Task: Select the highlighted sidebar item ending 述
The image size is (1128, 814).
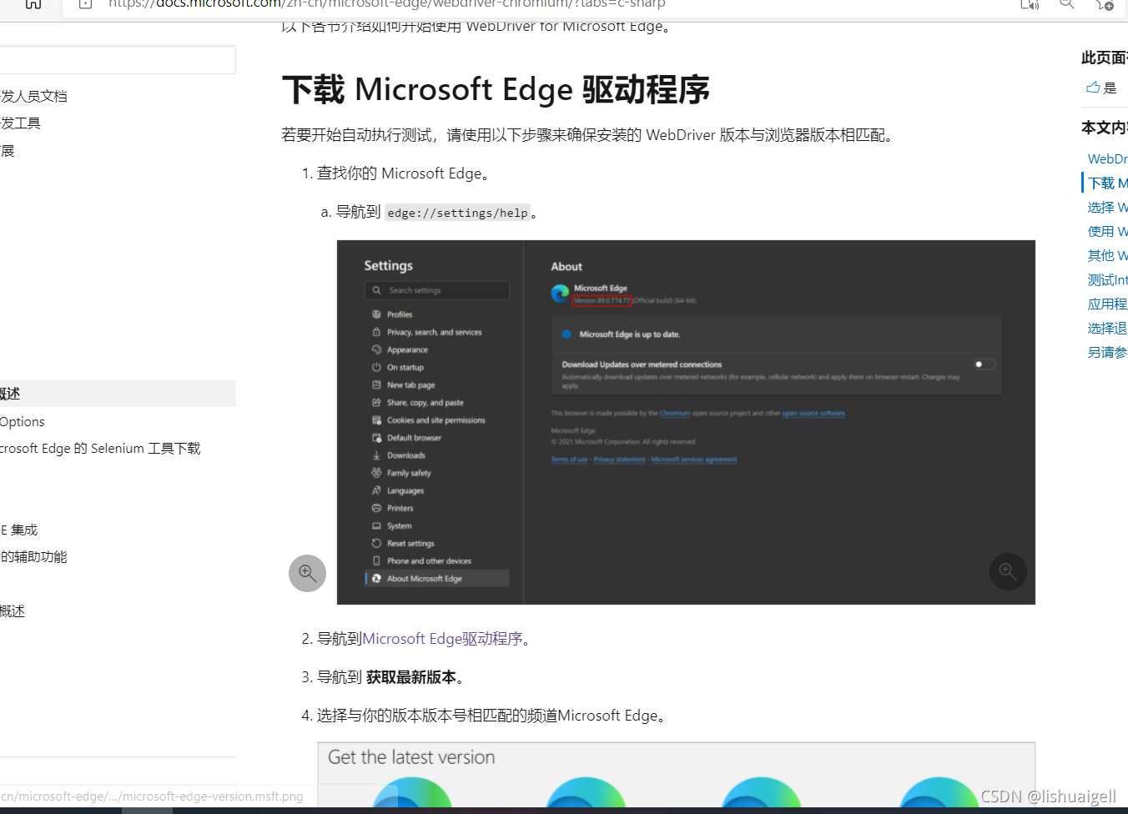Action: [x=118, y=394]
